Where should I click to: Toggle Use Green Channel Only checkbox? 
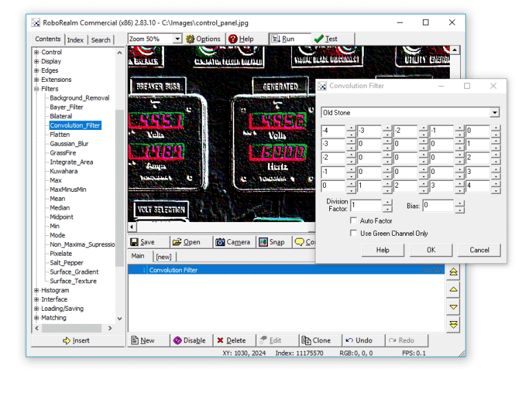point(354,233)
